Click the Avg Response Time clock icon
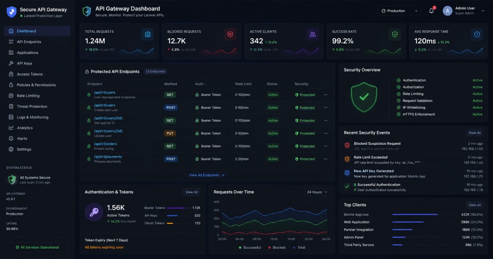493x259 pixels. [477, 35]
